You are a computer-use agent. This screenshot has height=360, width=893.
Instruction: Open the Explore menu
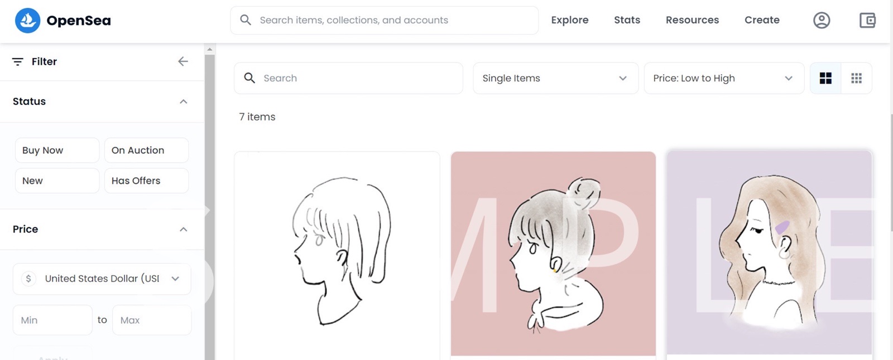[x=570, y=20]
